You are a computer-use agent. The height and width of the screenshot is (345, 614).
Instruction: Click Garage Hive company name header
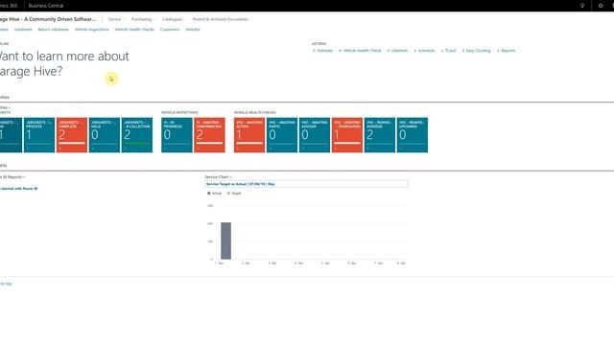(48, 19)
